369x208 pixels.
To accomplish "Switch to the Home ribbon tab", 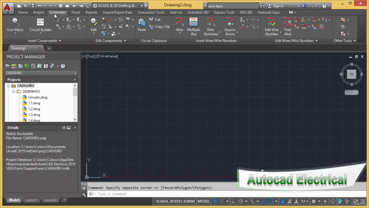I will (23, 13).
